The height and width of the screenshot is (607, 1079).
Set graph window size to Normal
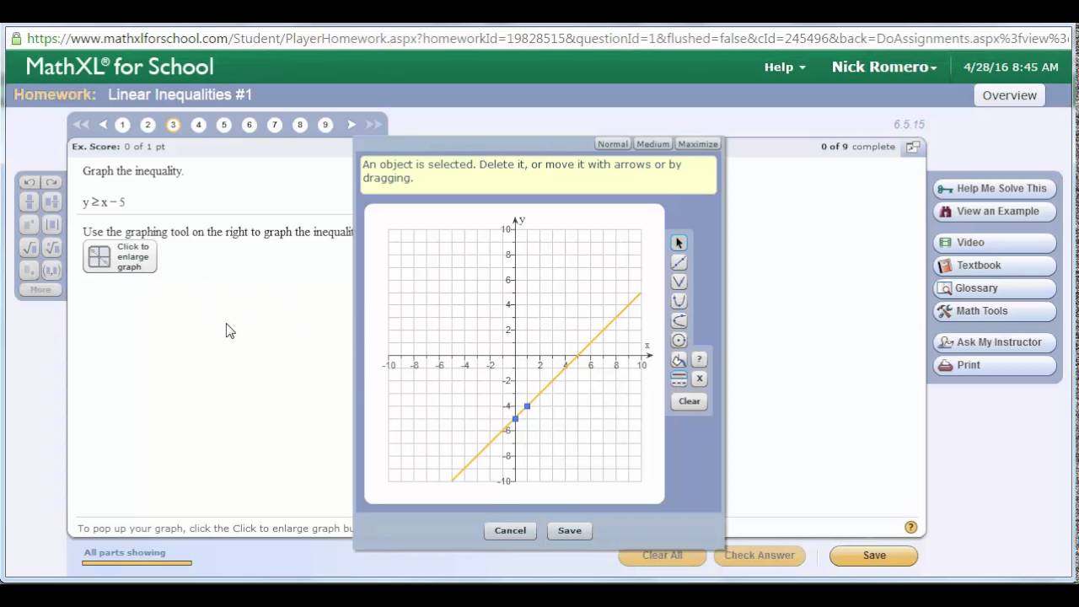click(613, 144)
